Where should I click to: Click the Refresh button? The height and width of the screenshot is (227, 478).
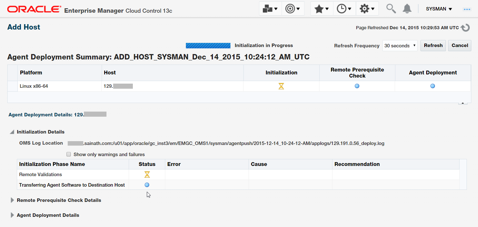point(433,45)
